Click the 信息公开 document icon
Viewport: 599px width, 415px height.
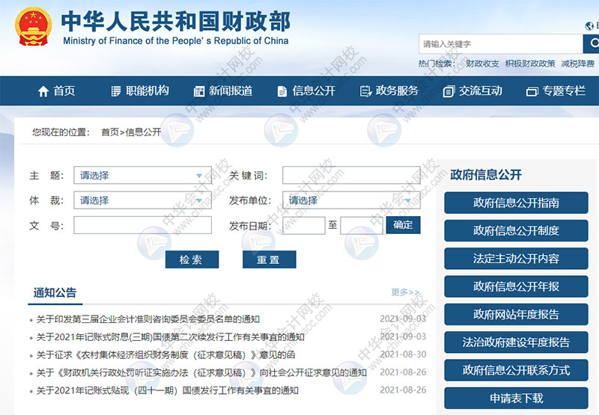point(282,91)
